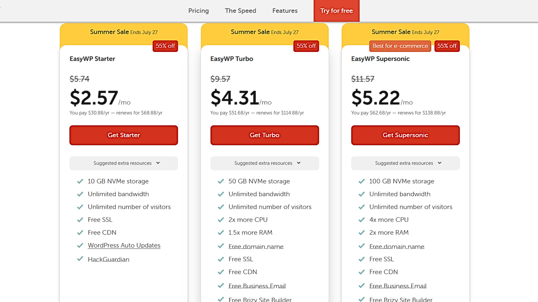Click the 55% off badge on Starter
Viewport: 538px width, 302px height.
pyautogui.click(x=165, y=46)
